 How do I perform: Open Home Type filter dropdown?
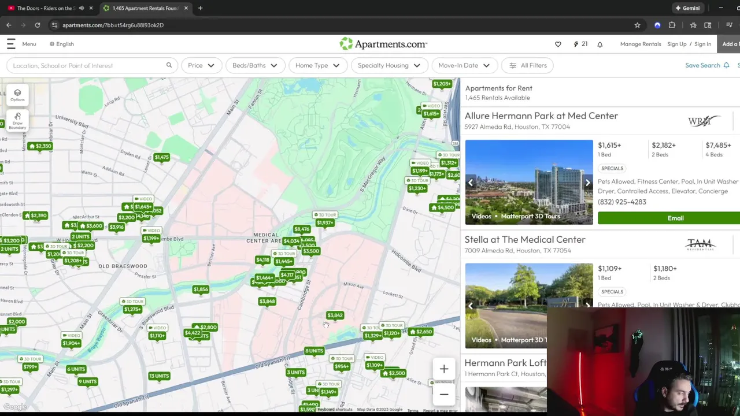tap(318, 65)
